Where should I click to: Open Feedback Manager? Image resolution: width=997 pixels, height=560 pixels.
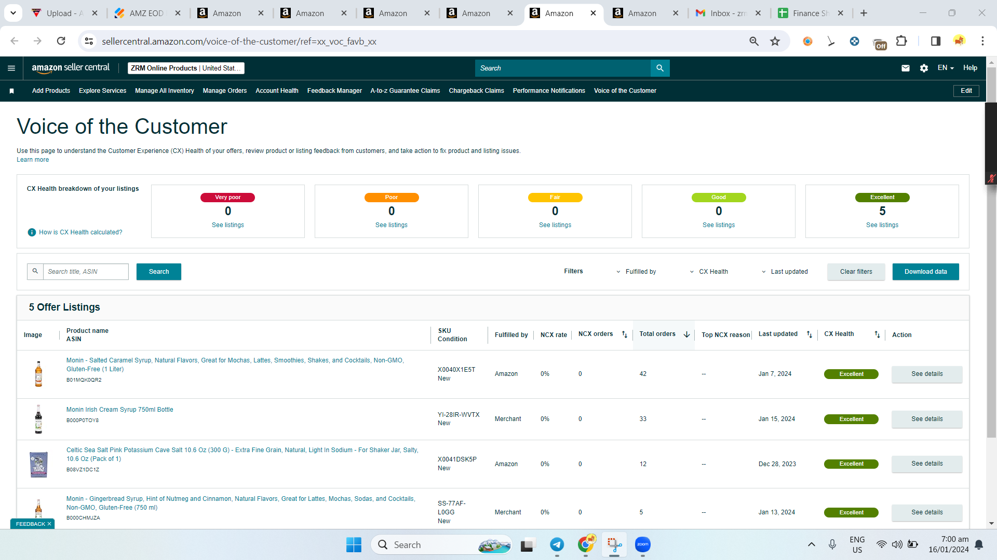pos(334,91)
